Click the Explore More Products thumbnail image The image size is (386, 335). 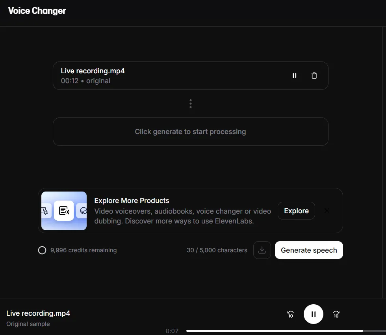pyautogui.click(x=64, y=211)
